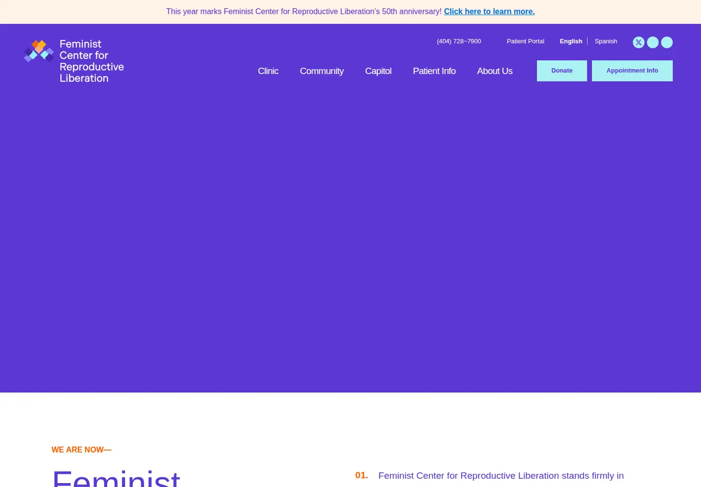
Task: Open Appointment Info
Action: point(632,71)
